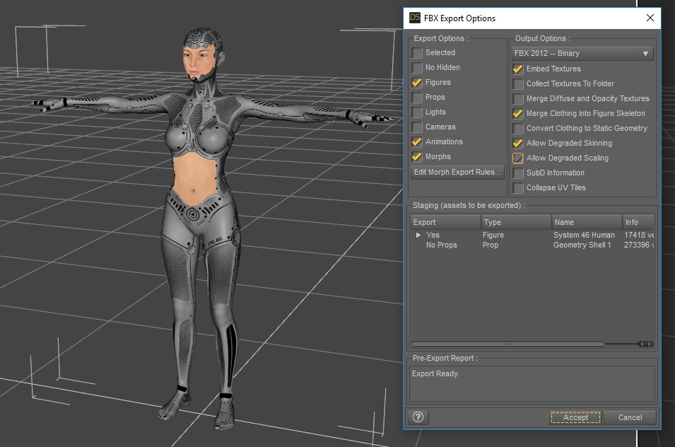Click Cancel to dismiss export
Screen dimensions: 675x447
(x=630, y=417)
